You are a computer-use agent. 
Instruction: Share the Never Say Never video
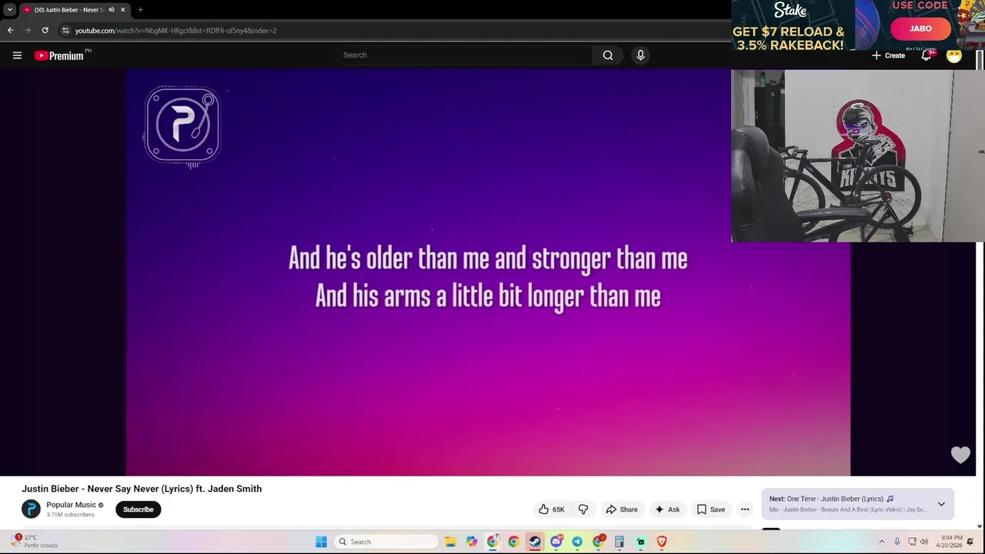tap(622, 509)
